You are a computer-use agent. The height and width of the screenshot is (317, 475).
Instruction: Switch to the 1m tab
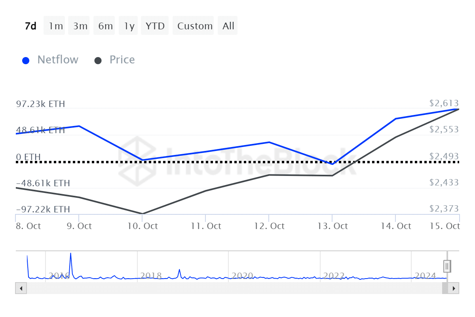54,25
